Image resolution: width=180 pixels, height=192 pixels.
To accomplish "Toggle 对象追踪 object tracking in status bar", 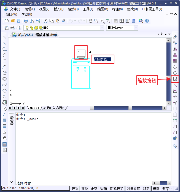I will [x=133, y=188].
